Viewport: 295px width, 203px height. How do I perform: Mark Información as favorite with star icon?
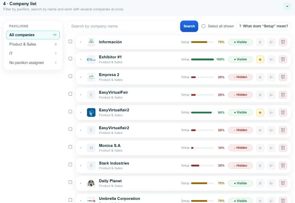click(260, 42)
